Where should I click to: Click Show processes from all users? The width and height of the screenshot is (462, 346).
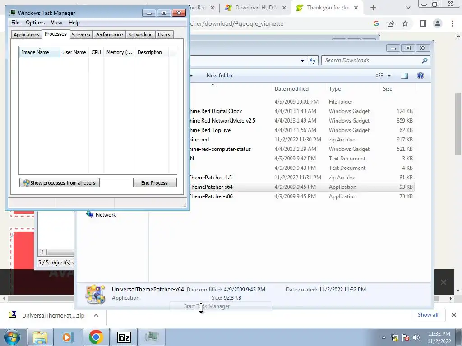pyautogui.click(x=60, y=183)
